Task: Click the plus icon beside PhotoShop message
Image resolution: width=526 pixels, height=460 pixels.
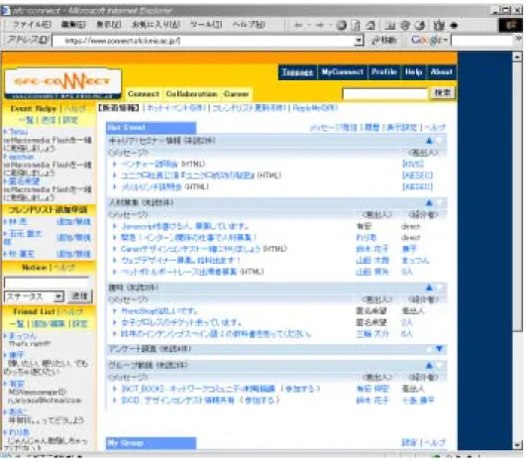Action: click(x=115, y=311)
